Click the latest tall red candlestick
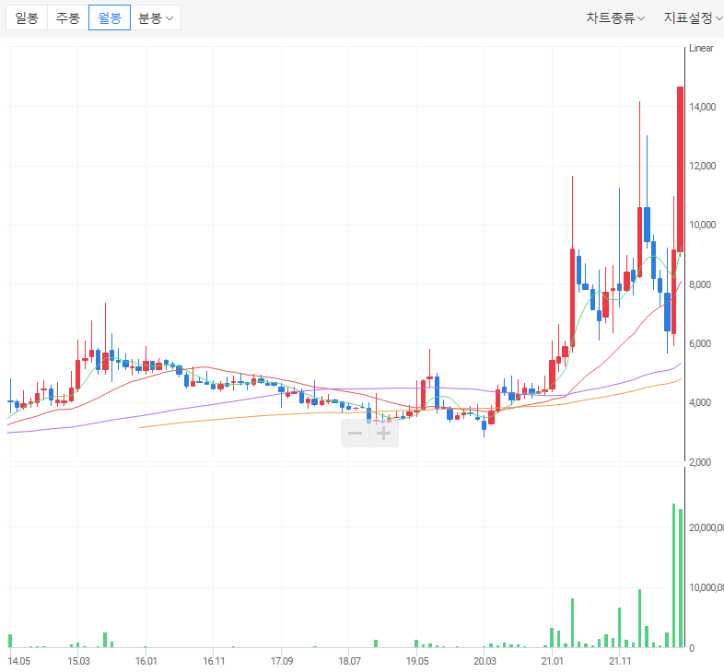Viewport: 724px width, 672px height. [x=680, y=168]
